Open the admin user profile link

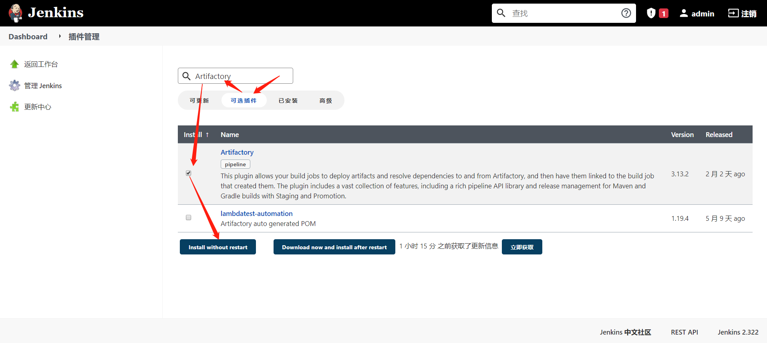pyautogui.click(x=703, y=14)
